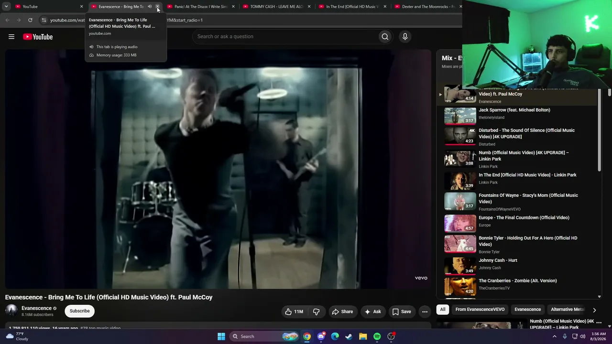Viewport: 612px width, 344px height.
Task: Launch Microsoft Edge from the taskbar
Action: [x=335, y=336]
